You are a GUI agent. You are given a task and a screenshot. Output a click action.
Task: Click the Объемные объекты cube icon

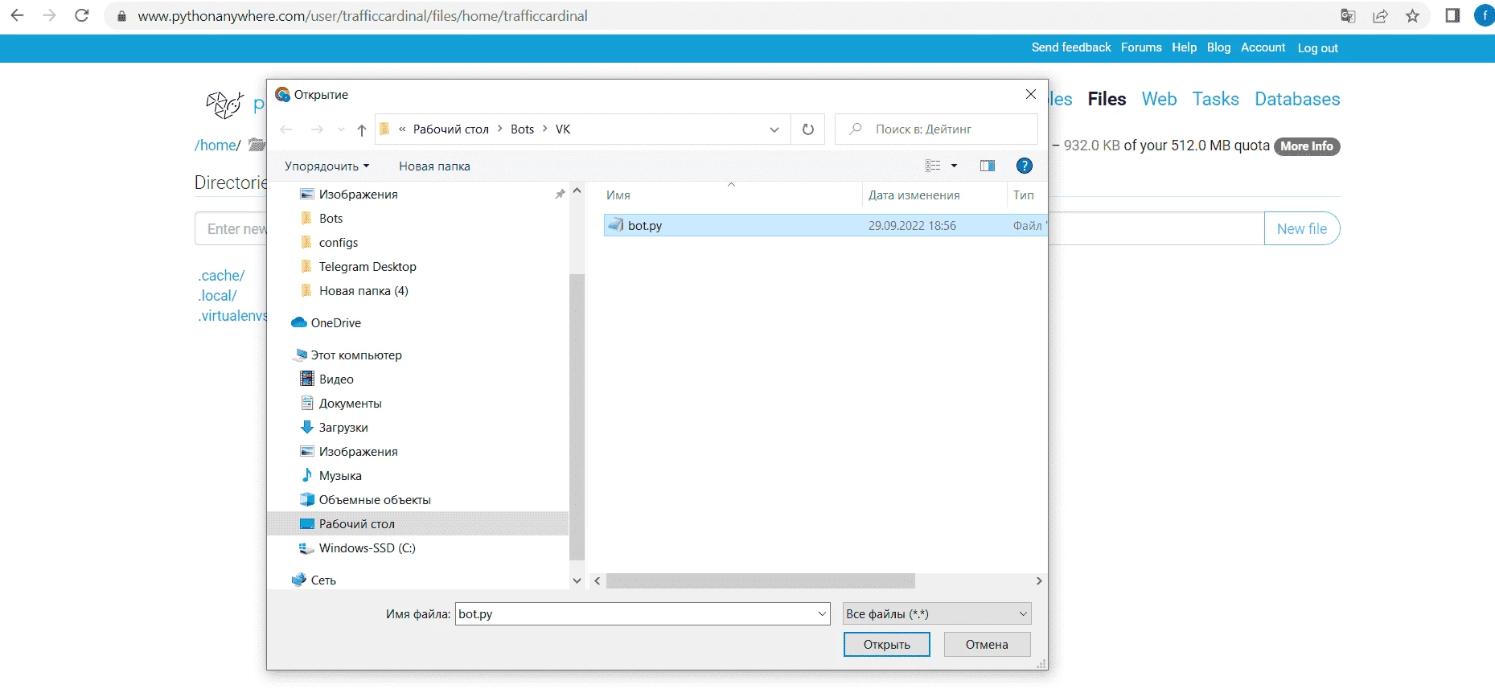(x=306, y=499)
